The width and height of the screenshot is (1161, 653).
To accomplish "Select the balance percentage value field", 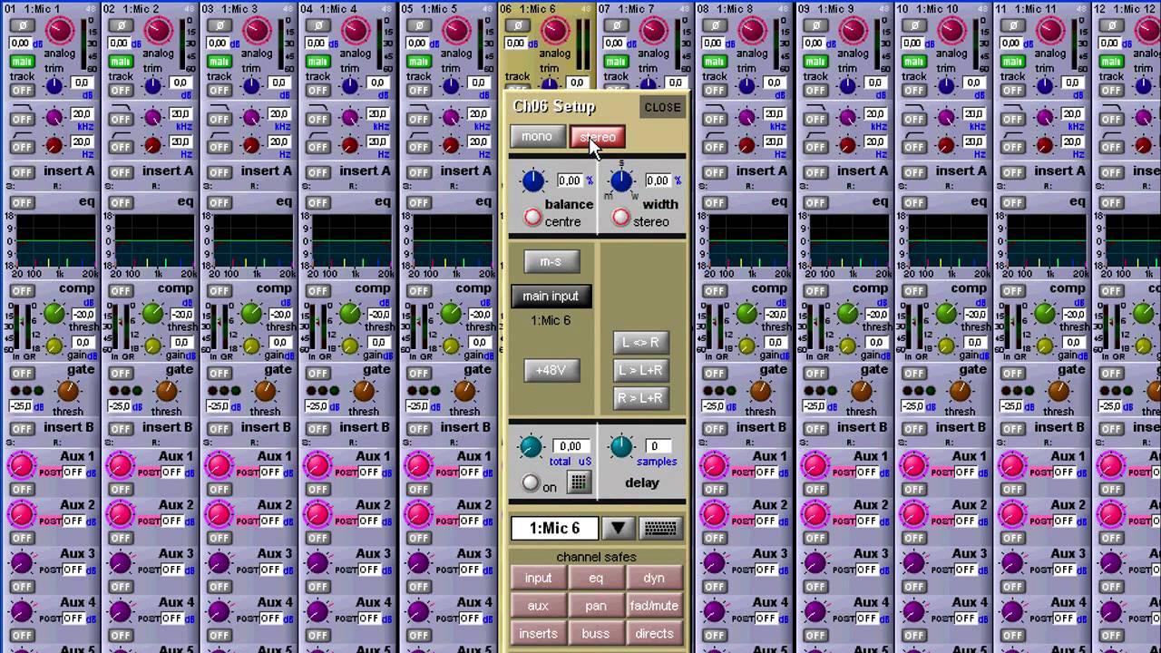I will tap(569, 180).
